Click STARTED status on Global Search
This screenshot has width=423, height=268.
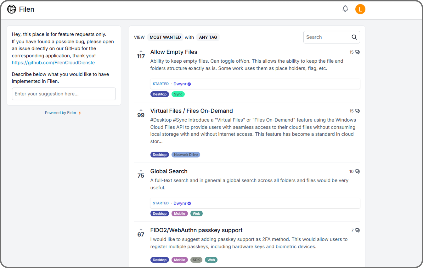(x=161, y=203)
